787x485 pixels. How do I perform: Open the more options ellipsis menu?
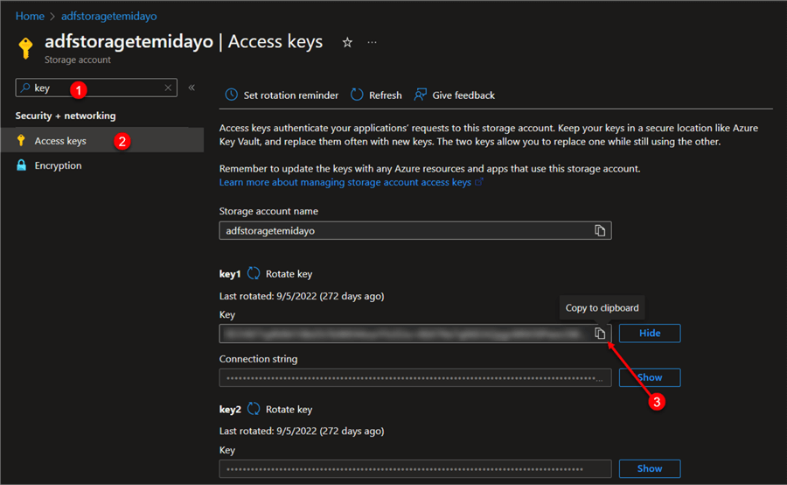point(373,42)
